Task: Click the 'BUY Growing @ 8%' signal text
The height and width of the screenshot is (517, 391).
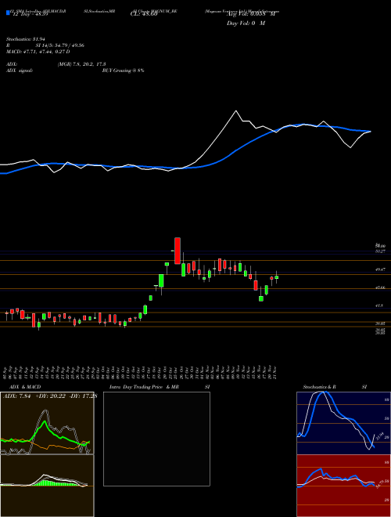Action: pyautogui.click(x=123, y=70)
